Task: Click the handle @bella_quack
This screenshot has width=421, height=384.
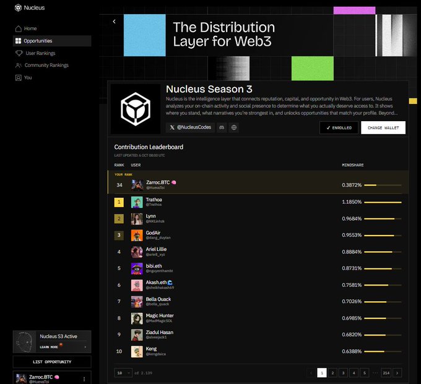Action: pyautogui.click(x=157, y=304)
